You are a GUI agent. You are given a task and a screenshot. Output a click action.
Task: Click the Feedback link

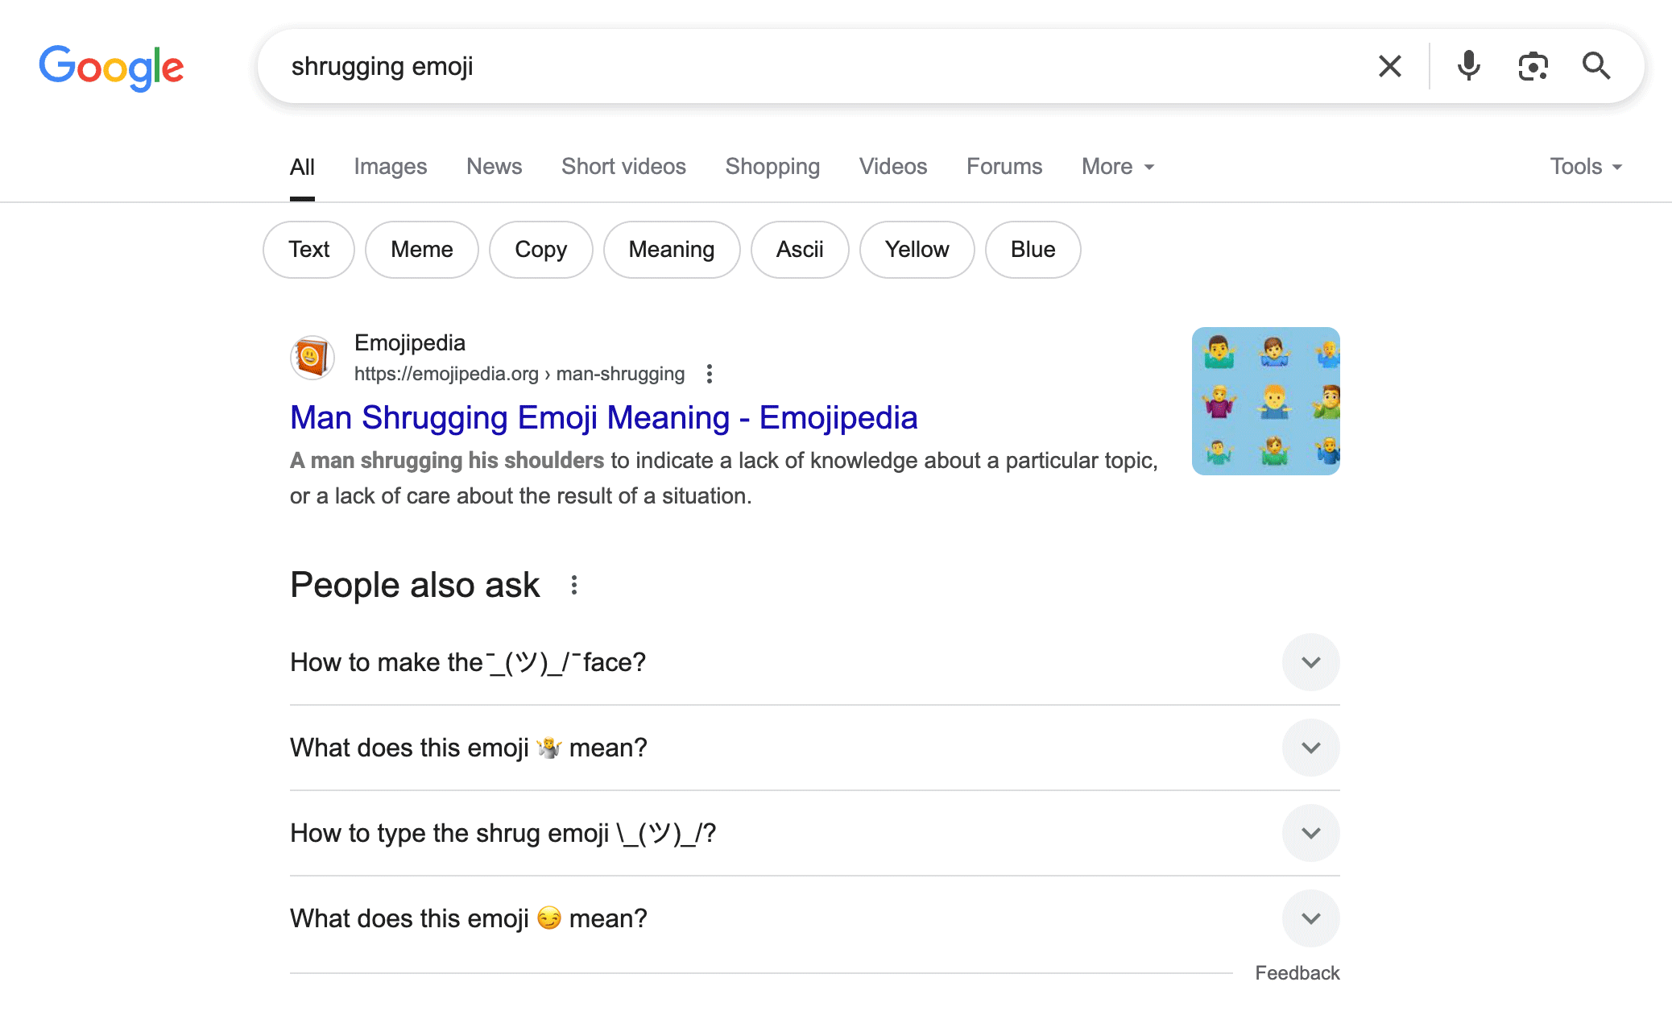(1297, 972)
